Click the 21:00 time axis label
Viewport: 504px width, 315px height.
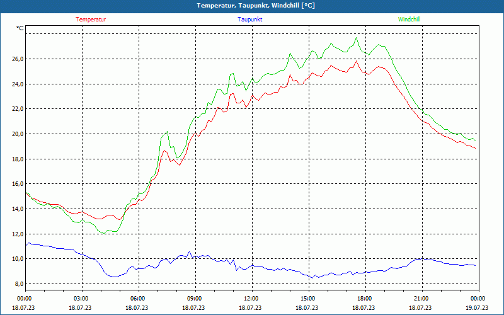420,299
